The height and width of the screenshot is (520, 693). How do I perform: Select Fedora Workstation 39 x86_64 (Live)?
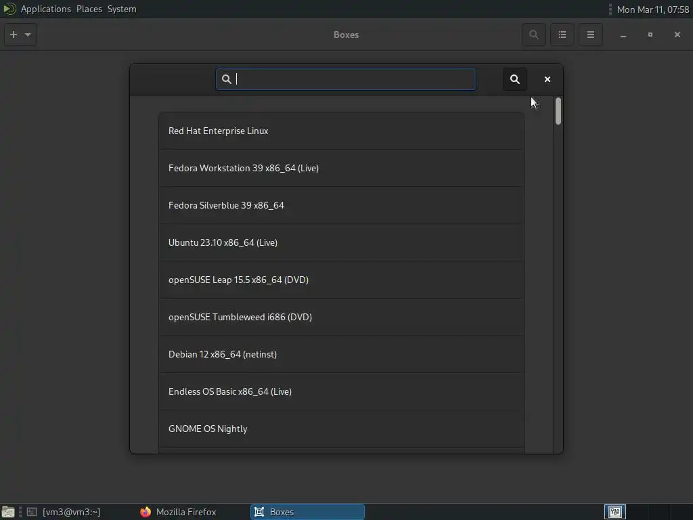click(x=341, y=168)
